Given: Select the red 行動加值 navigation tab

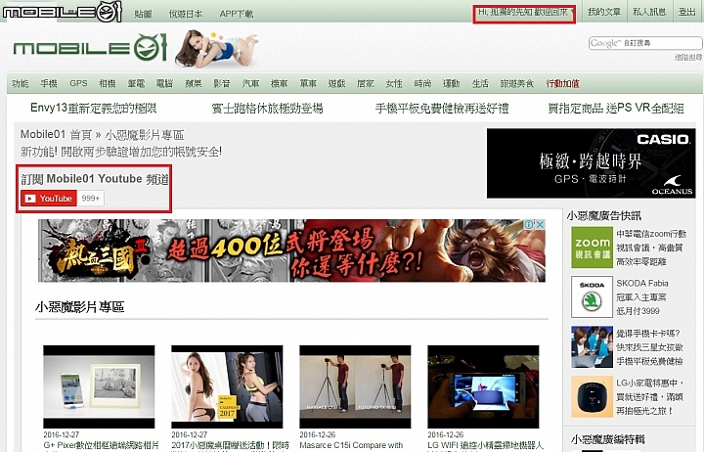Looking at the screenshot, I should pyautogui.click(x=562, y=83).
